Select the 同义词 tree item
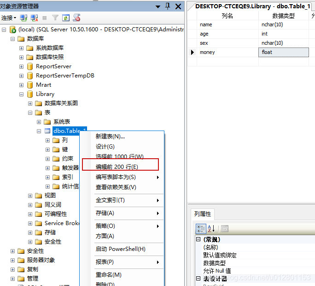This screenshot has height=286, width=315. point(53,205)
